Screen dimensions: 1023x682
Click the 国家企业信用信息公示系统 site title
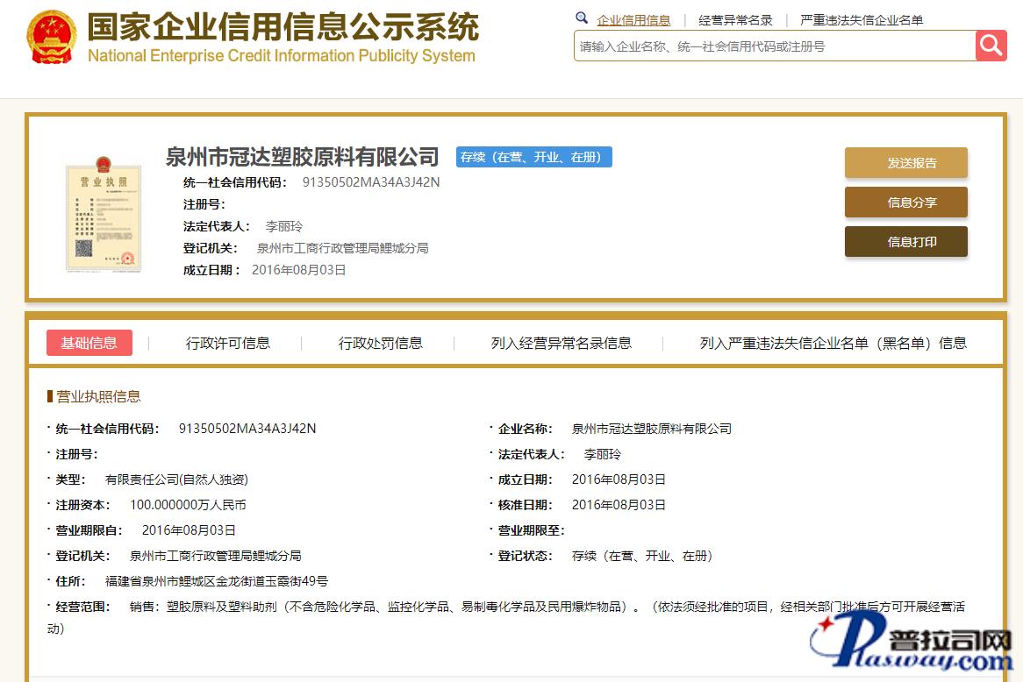pyautogui.click(x=283, y=28)
